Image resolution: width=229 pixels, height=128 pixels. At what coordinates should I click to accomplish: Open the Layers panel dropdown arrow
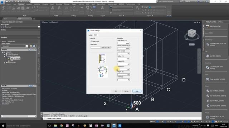click(152, 16)
